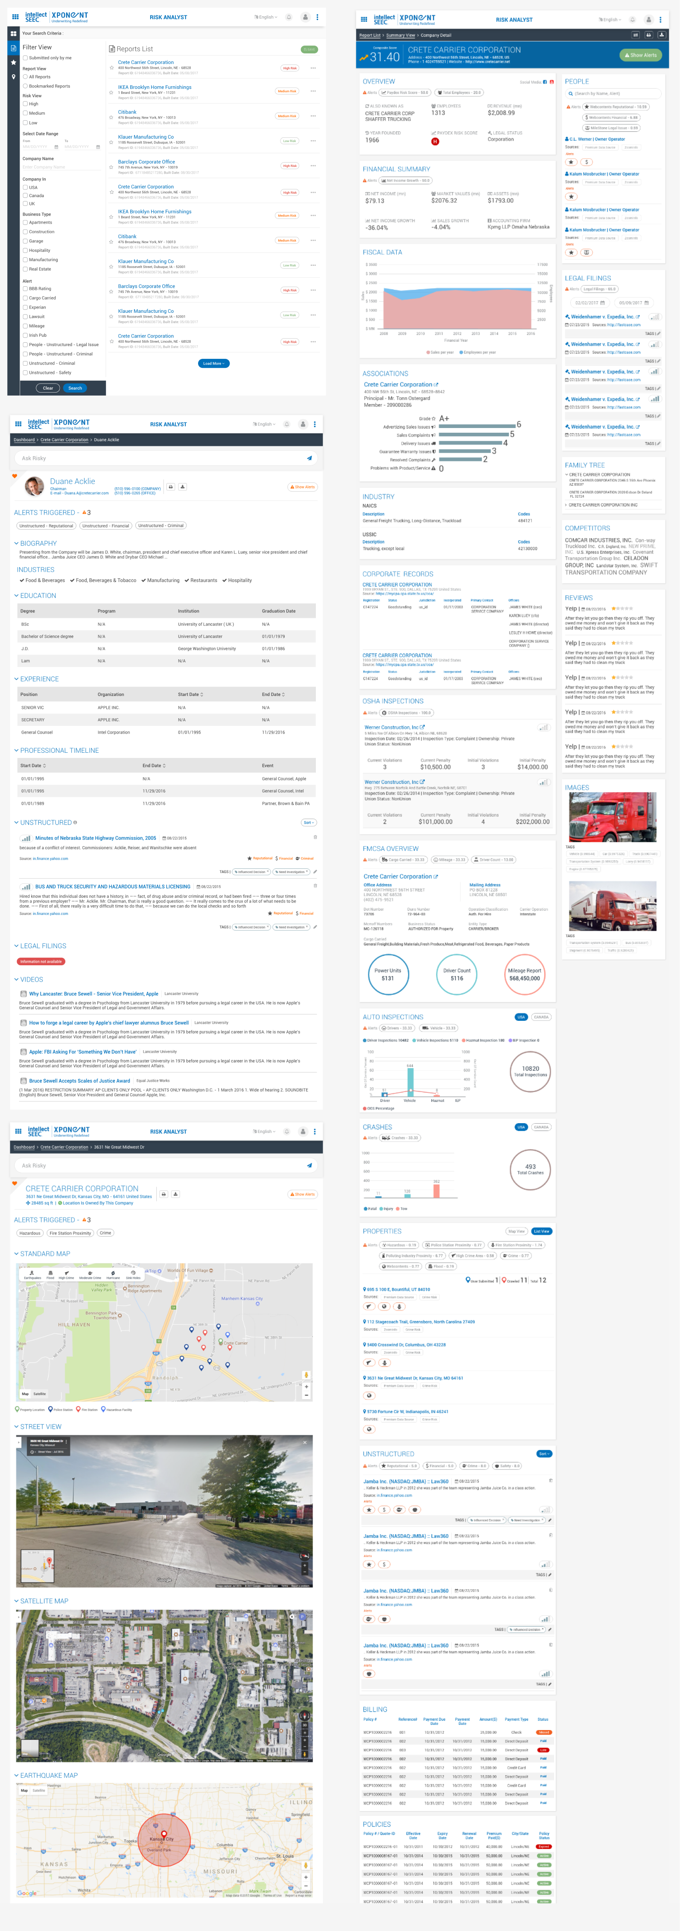
Task: Switch Standard Map to Satellite tab
Action: coord(40,1394)
